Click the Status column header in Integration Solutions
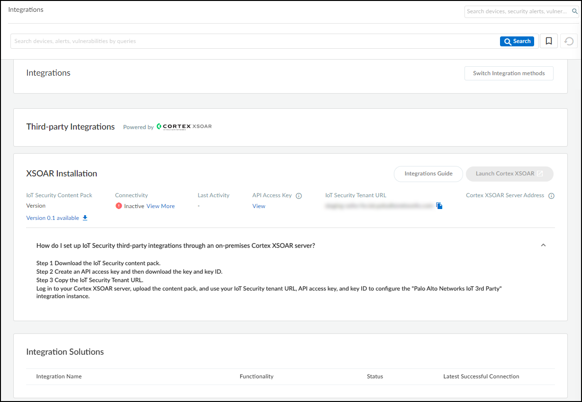The height and width of the screenshot is (402, 582). (x=374, y=376)
